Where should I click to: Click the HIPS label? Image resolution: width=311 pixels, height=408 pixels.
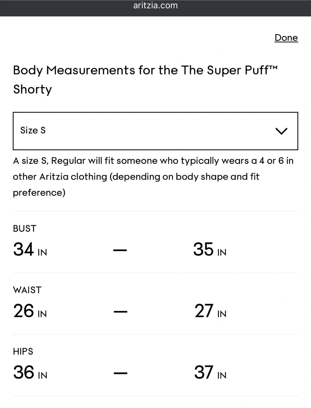pos(23,352)
